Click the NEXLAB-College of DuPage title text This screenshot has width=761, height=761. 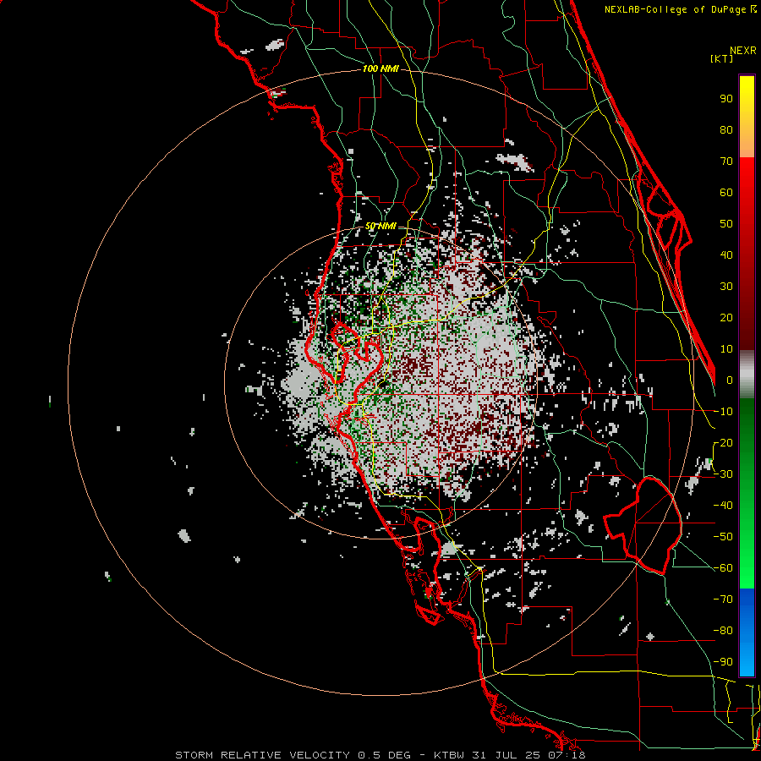pyautogui.click(x=680, y=9)
